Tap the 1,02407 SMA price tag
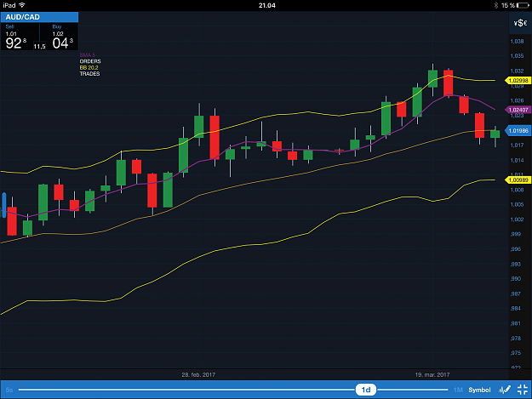This screenshot has height=399, width=532. (x=518, y=110)
